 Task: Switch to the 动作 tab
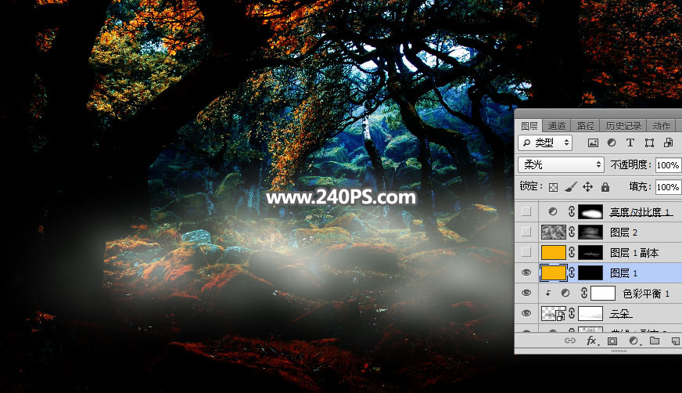pos(661,126)
